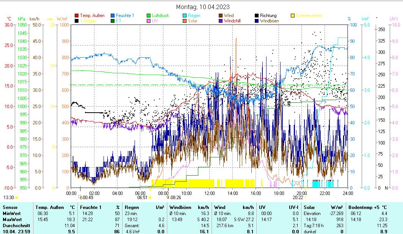Click the dark blue Windböen legend swatch
The width and height of the screenshot is (403, 234).
[x=257, y=21]
